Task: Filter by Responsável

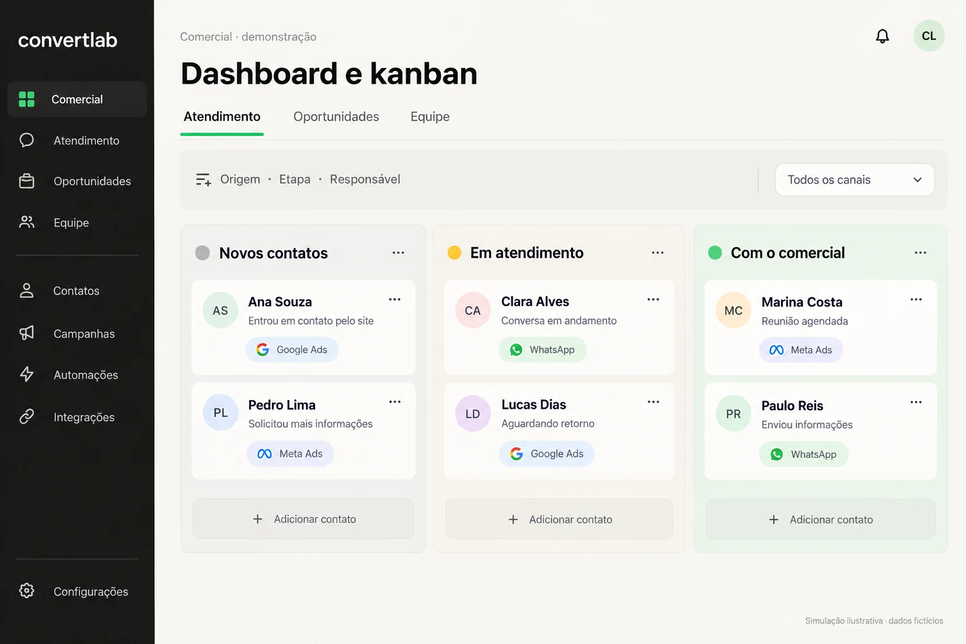Action: pyautogui.click(x=365, y=179)
